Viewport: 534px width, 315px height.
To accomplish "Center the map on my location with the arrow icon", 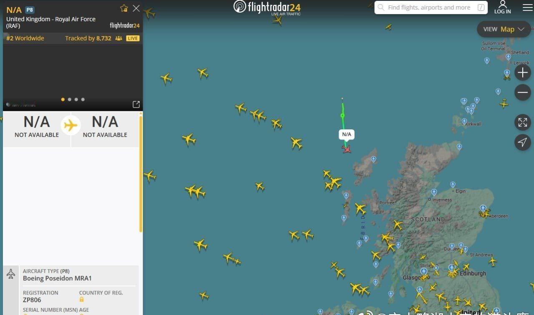I will (522, 142).
